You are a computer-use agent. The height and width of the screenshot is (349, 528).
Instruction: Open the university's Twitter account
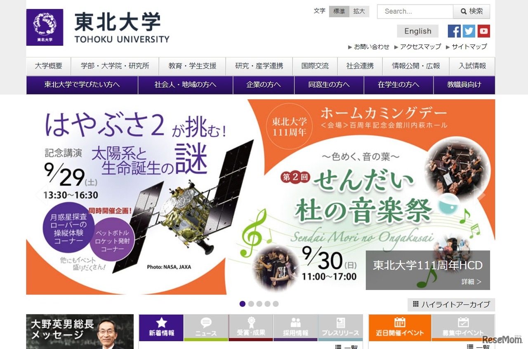[469, 31]
